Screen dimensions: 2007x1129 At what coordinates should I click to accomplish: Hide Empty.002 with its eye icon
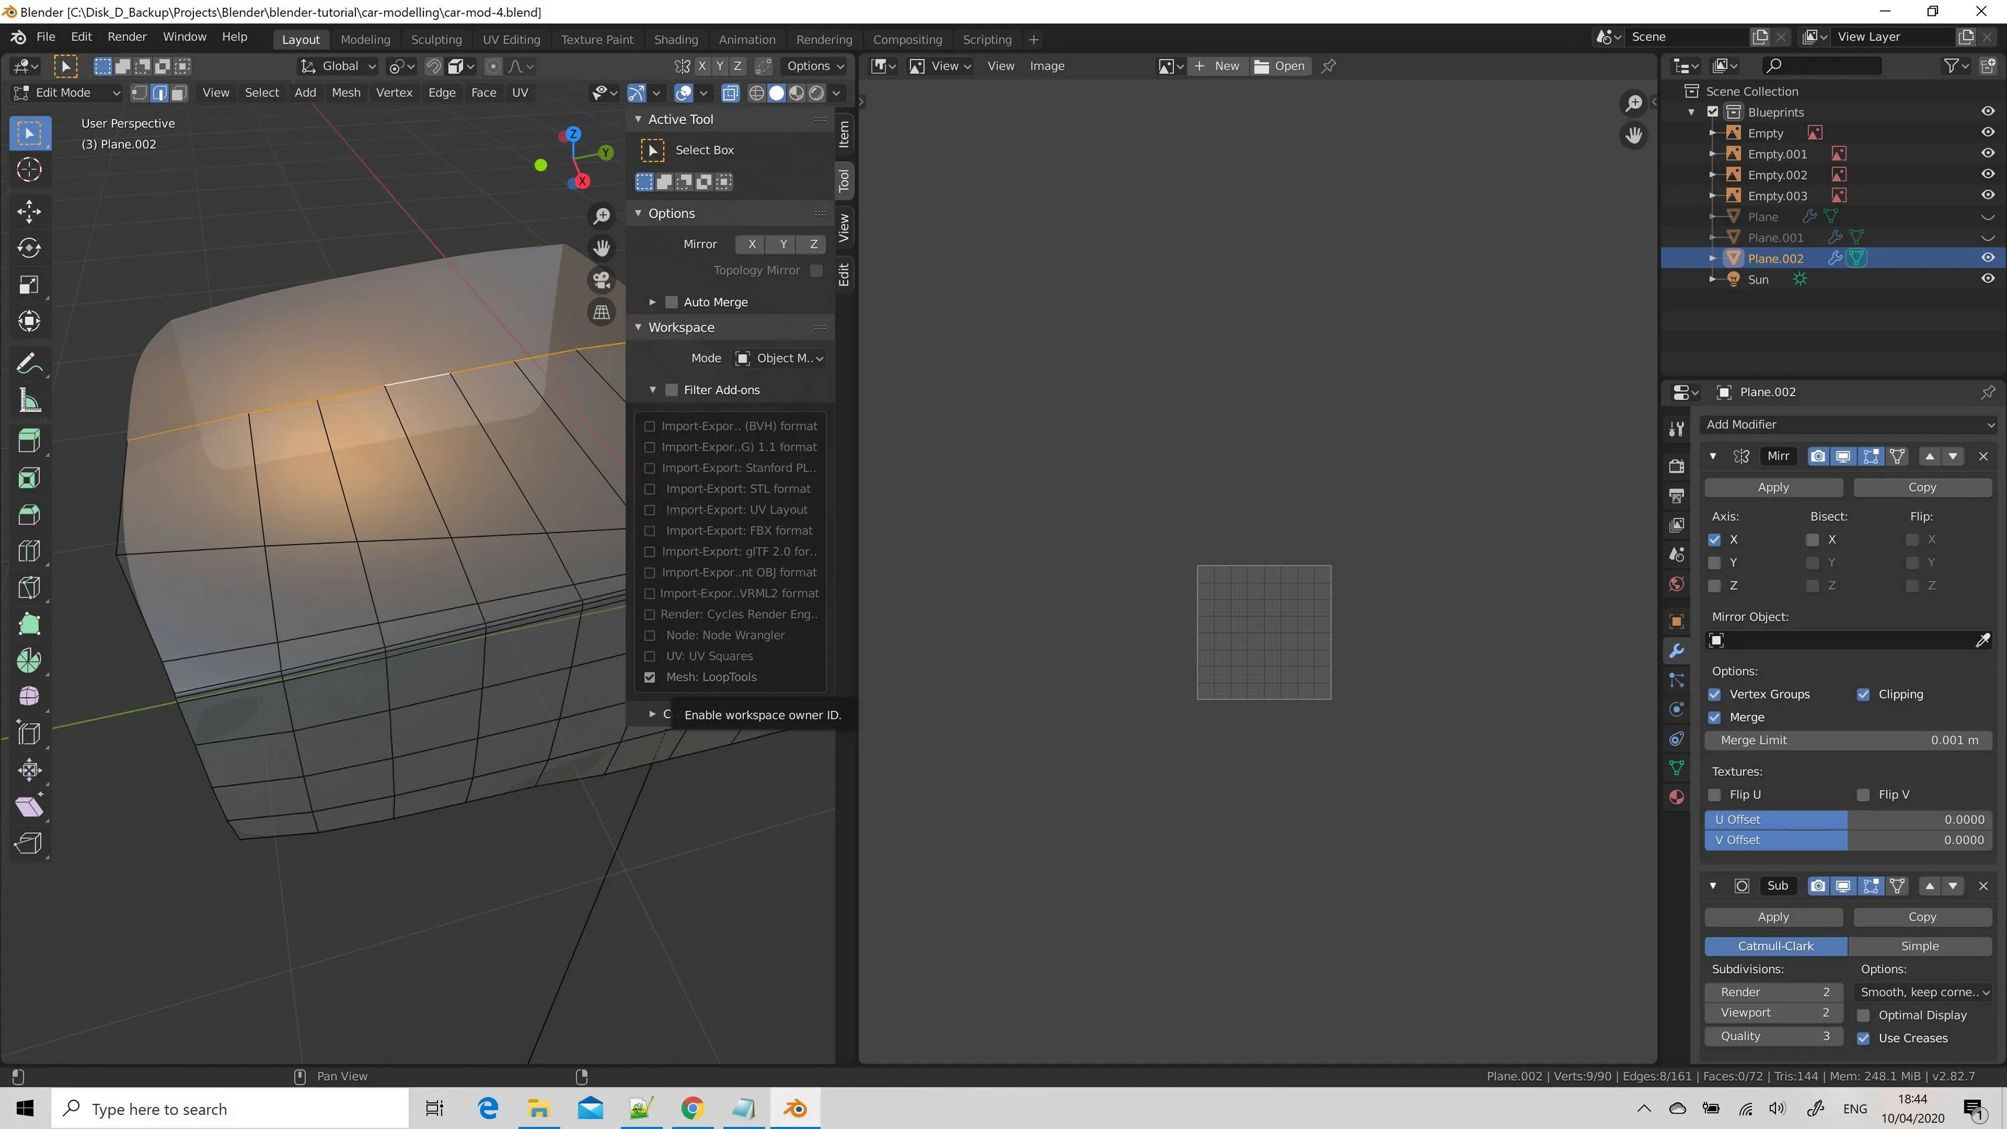point(1988,175)
